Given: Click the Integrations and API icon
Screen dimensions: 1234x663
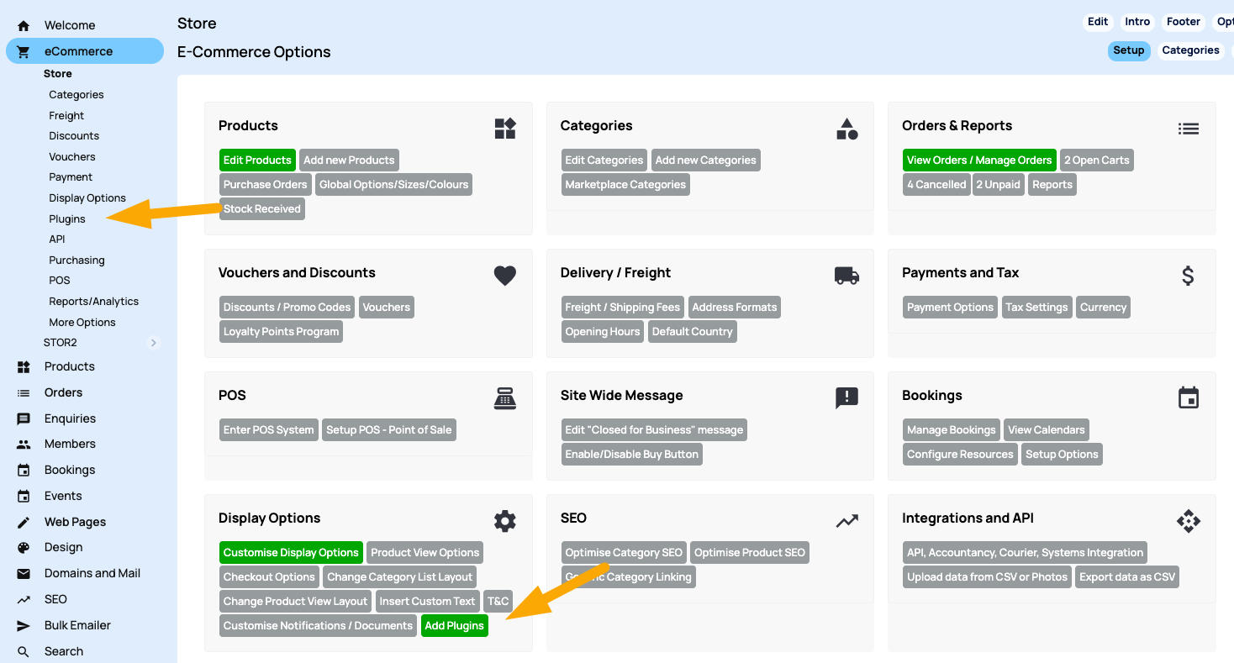Looking at the screenshot, I should (x=1188, y=521).
